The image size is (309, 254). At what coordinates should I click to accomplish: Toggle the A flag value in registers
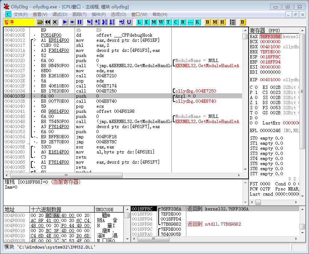(x=256, y=98)
